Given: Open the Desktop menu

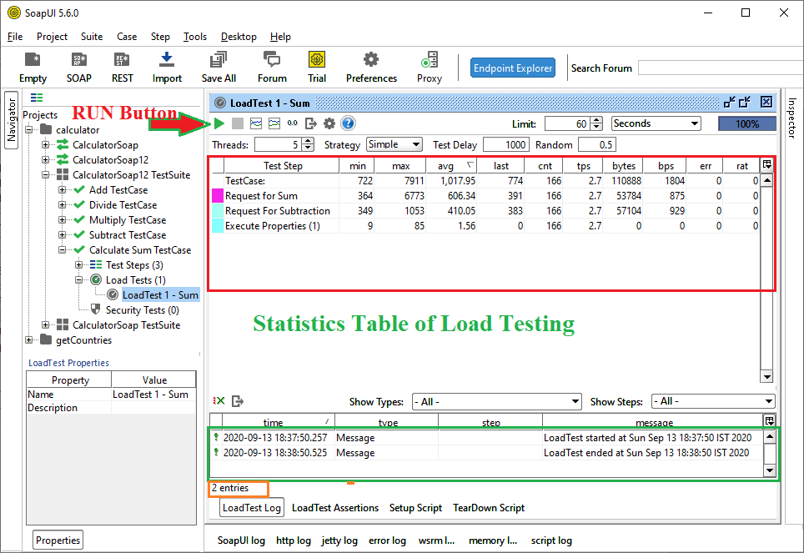Looking at the screenshot, I should coord(239,37).
